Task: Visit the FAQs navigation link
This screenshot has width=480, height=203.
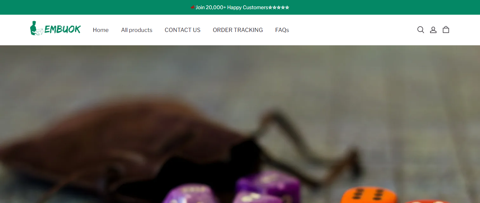Action: coord(282,30)
